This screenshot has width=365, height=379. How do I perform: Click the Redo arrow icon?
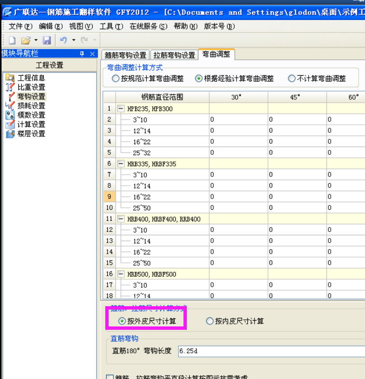click(x=84, y=40)
